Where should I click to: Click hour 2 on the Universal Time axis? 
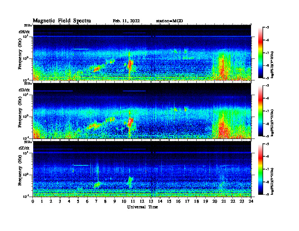51,201
